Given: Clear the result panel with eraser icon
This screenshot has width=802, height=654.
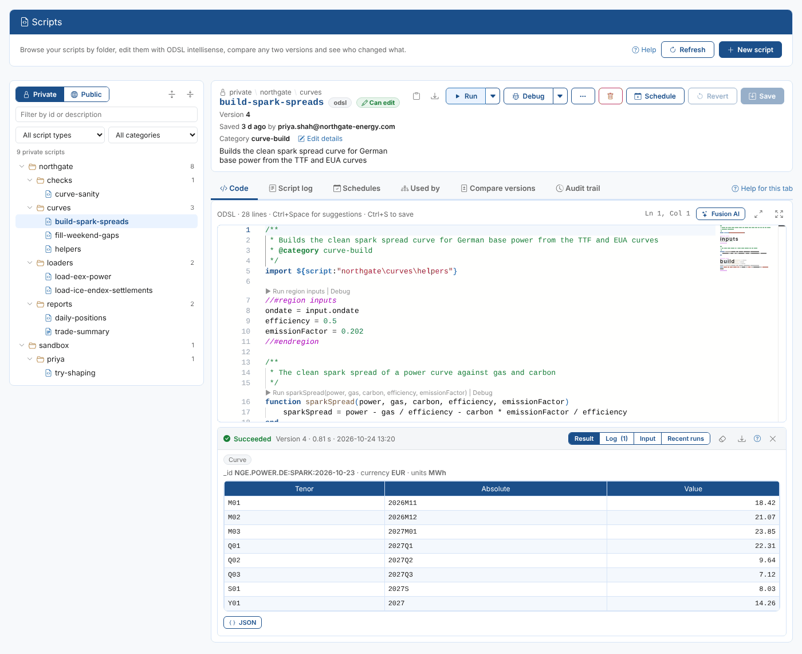Looking at the screenshot, I should click(722, 438).
